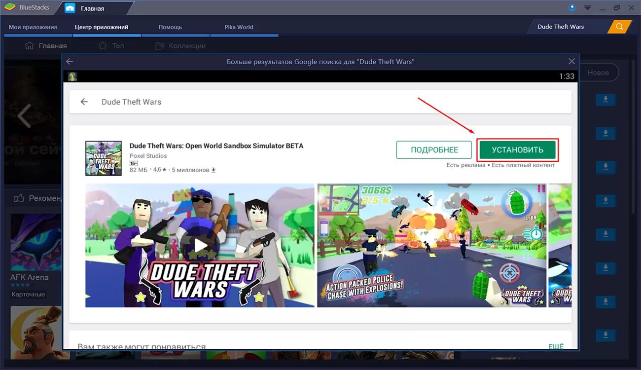Click the Есть реклама notice text
Image resolution: width=641 pixels, height=370 pixels.
pos(465,165)
